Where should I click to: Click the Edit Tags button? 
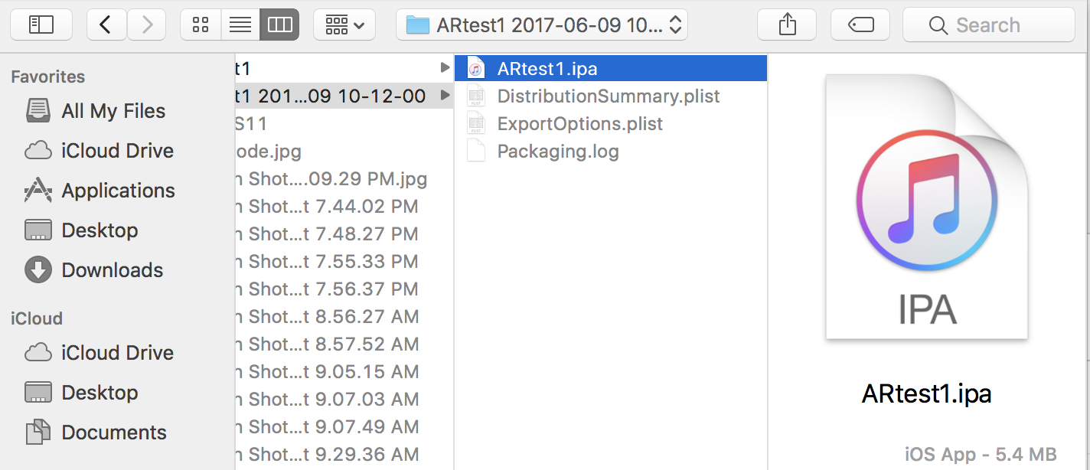(x=860, y=25)
